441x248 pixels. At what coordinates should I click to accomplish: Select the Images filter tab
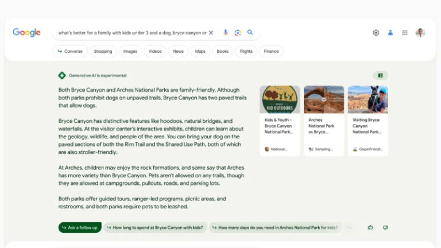pos(130,51)
